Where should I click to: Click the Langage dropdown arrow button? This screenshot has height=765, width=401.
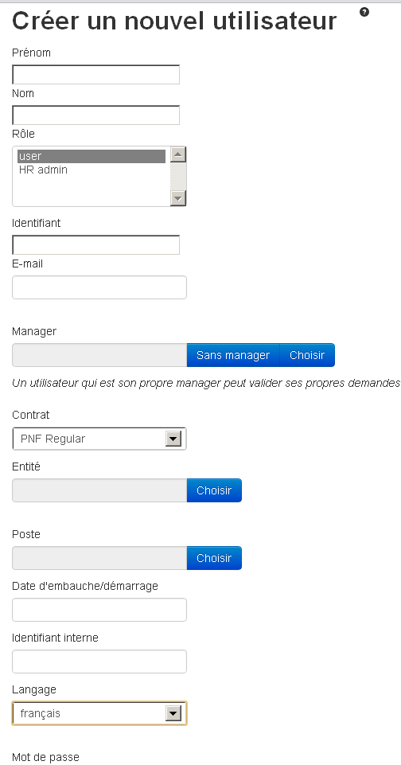(173, 714)
